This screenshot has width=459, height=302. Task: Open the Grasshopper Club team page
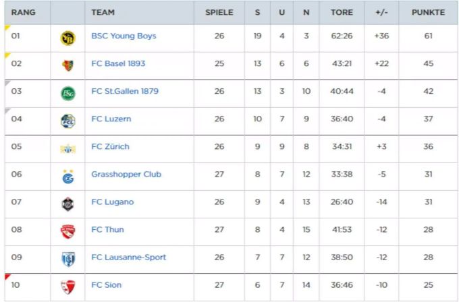126,174
